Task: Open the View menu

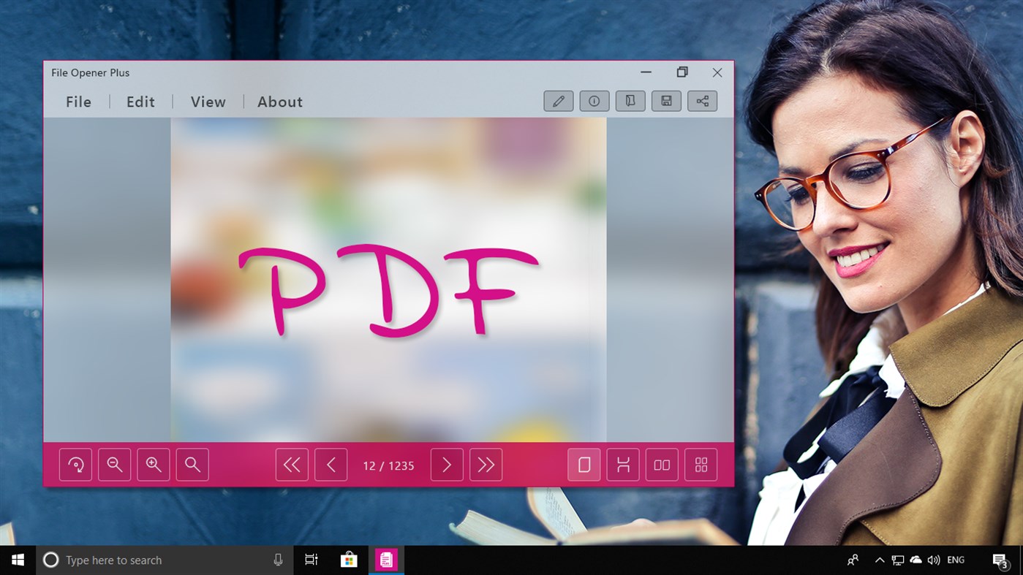Action: (208, 102)
